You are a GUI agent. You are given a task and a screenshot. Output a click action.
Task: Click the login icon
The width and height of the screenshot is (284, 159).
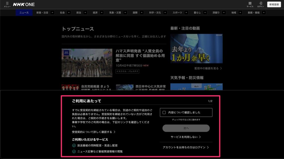(x=260, y=4)
